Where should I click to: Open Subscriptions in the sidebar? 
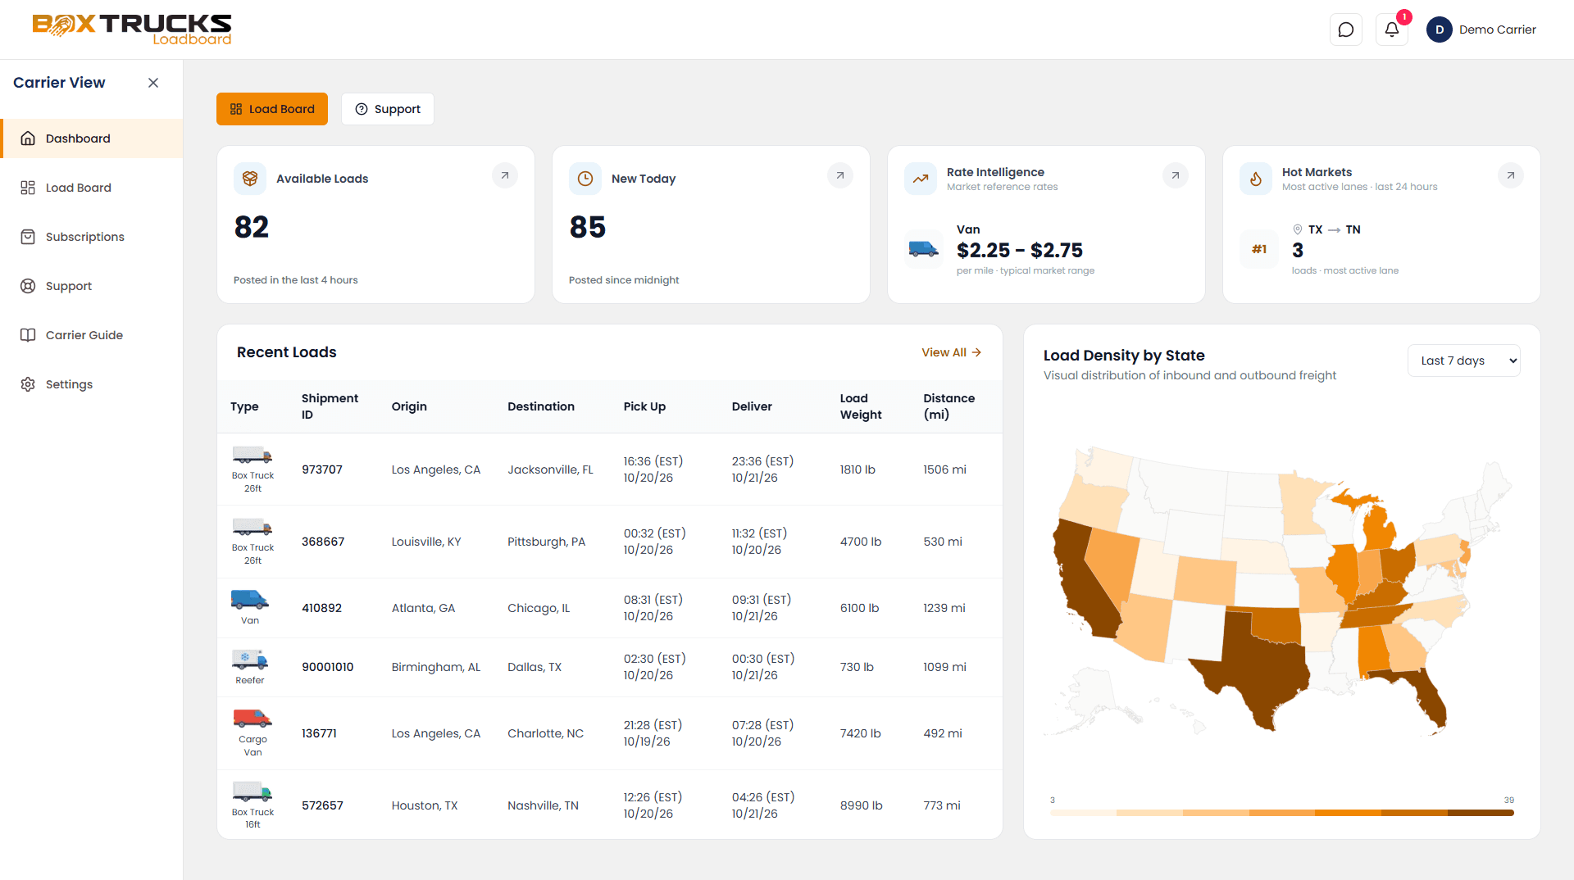91,237
